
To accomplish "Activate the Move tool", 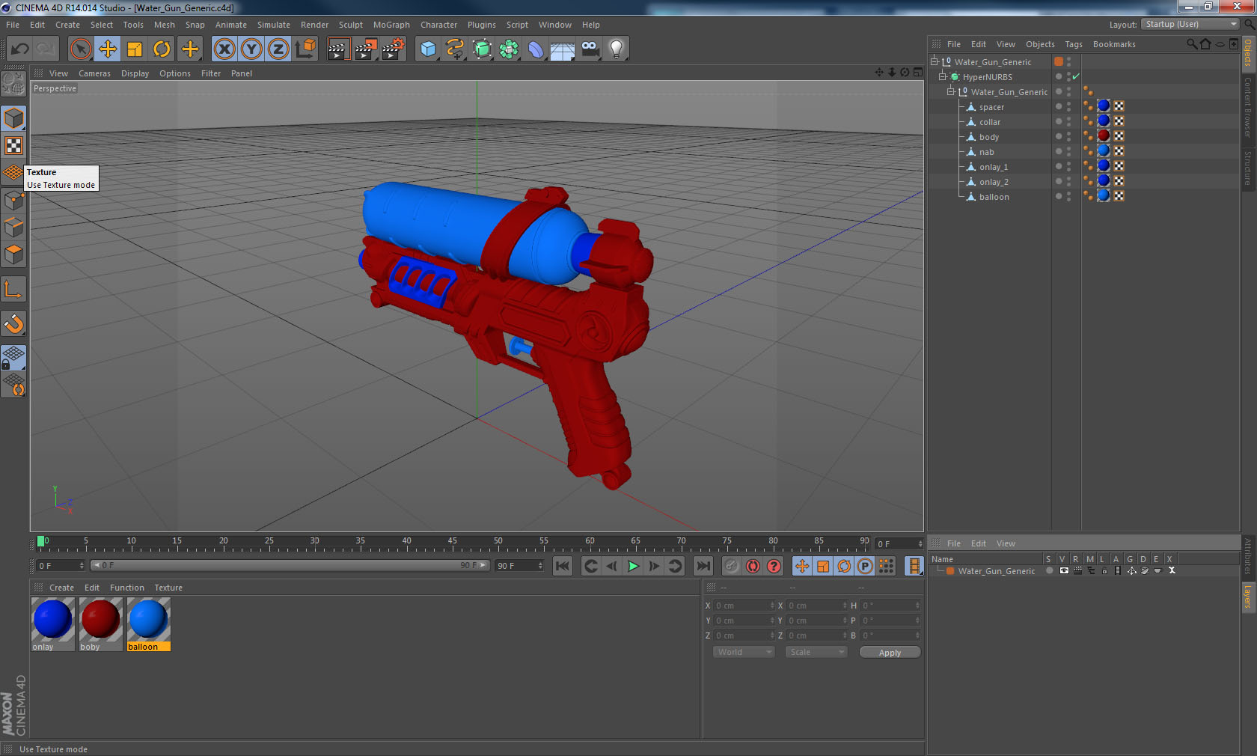I will (108, 49).
